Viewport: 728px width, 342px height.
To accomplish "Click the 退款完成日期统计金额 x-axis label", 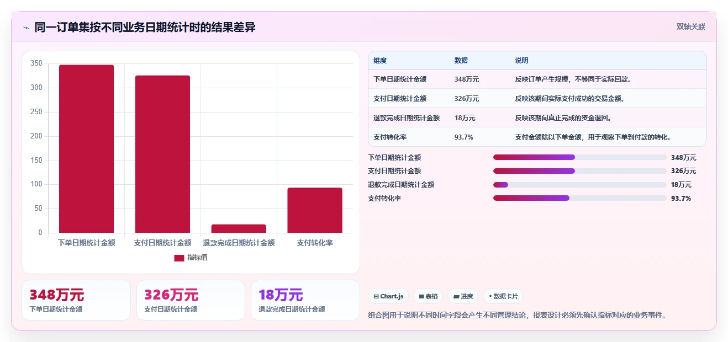I will click(239, 243).
